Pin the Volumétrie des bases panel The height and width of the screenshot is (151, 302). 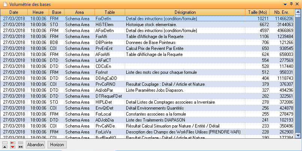(291, 4)
